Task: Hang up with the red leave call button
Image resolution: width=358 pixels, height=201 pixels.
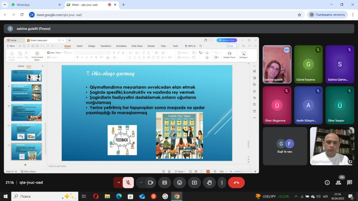Action: 236,183
